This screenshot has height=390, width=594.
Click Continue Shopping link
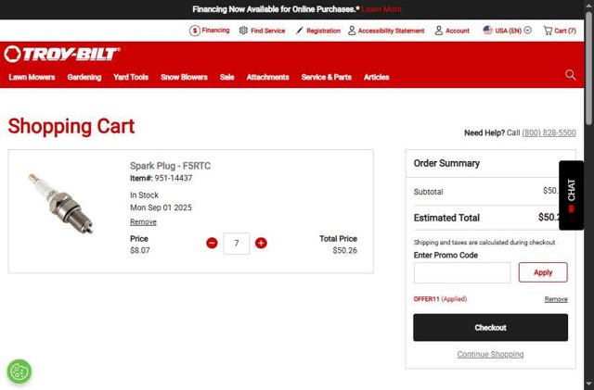(x=490, y=355)
